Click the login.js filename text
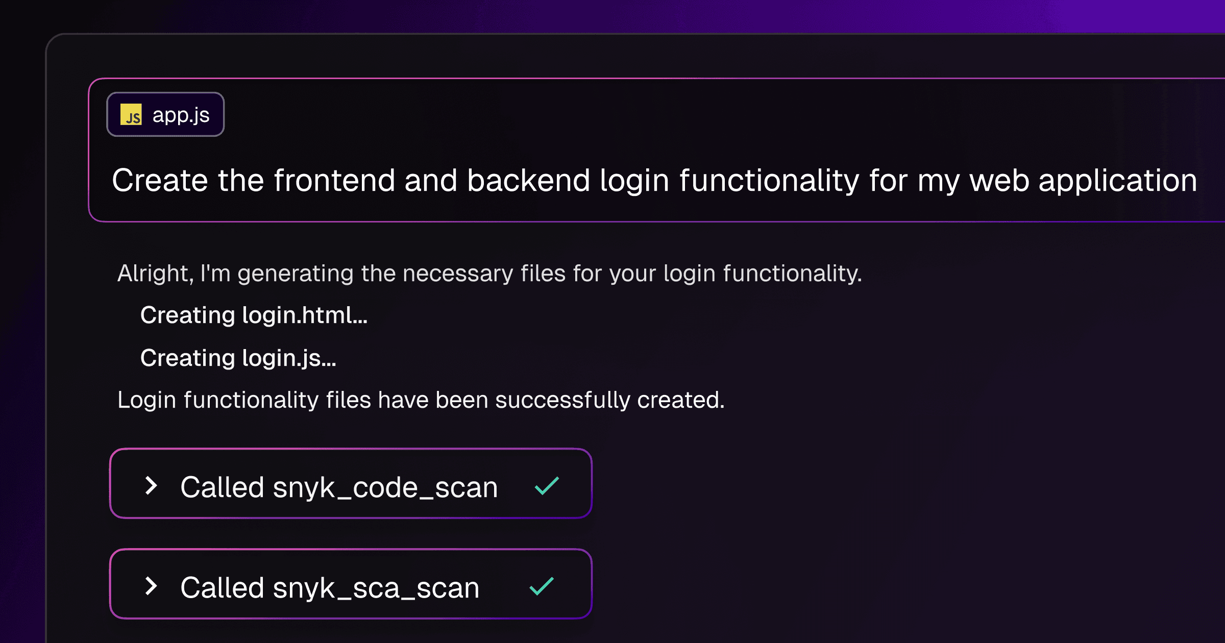Screen dimensions: 1225x643 pos(282,358)
